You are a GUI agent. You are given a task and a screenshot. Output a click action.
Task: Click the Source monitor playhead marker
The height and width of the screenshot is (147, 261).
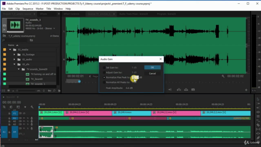click(x=80, y=82)
